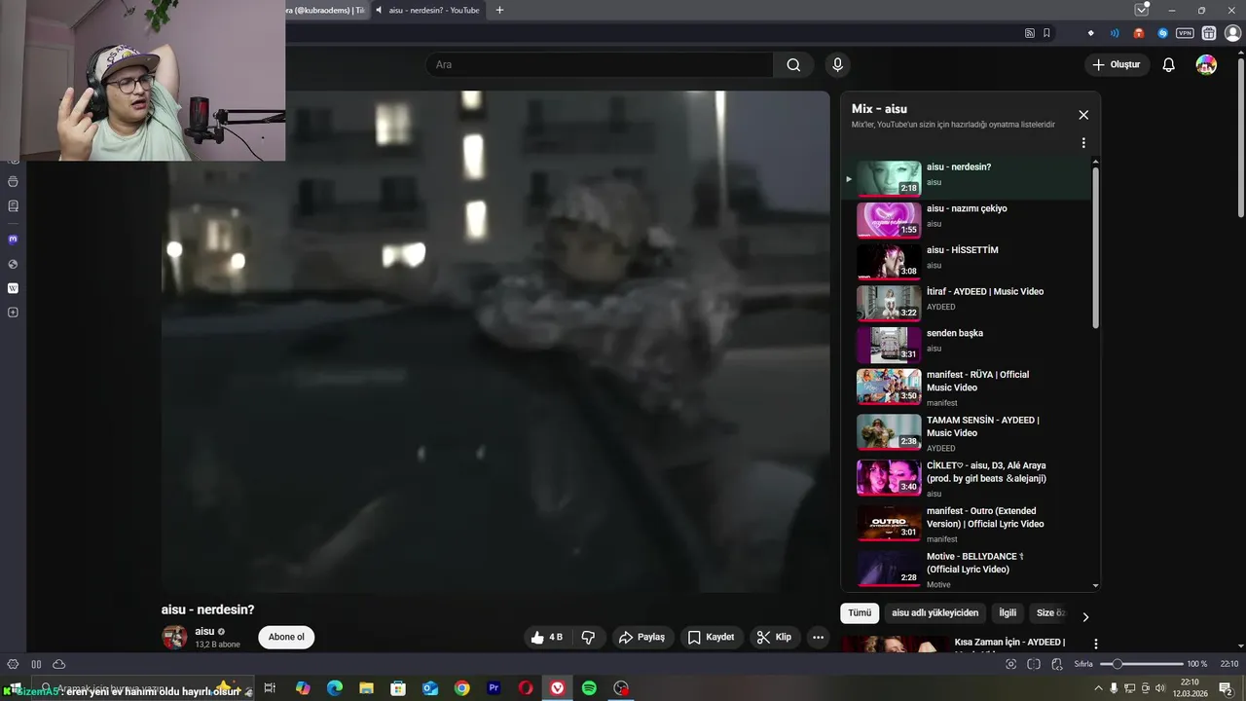Open the aisu channel name link
Viewport: 1246px width, 701px height.
click(204, 631)
